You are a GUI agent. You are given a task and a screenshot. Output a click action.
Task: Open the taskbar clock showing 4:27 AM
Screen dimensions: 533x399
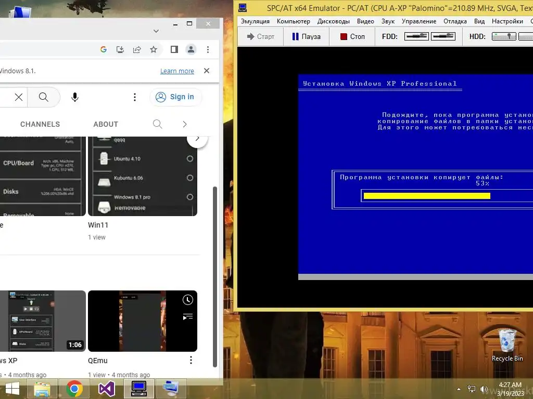coord(510,389)
